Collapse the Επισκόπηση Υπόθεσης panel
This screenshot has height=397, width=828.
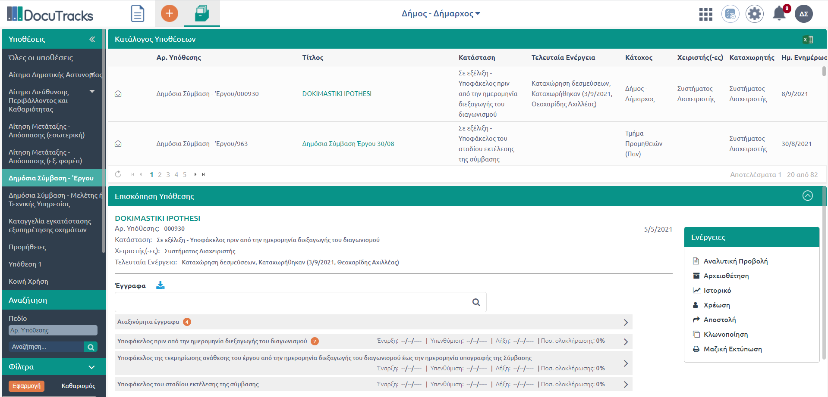click(x=807, y=196)
